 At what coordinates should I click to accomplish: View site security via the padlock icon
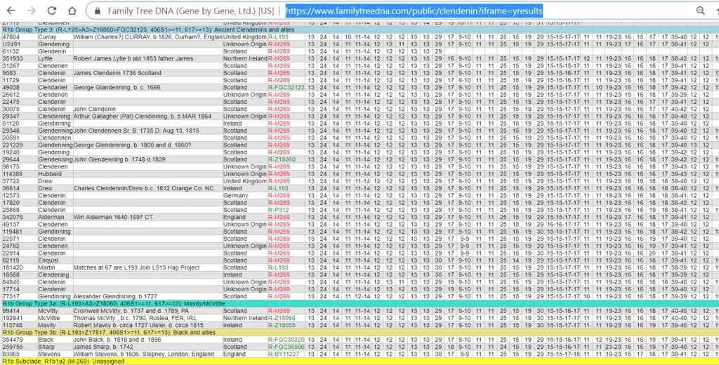click(x=96, y=11)
